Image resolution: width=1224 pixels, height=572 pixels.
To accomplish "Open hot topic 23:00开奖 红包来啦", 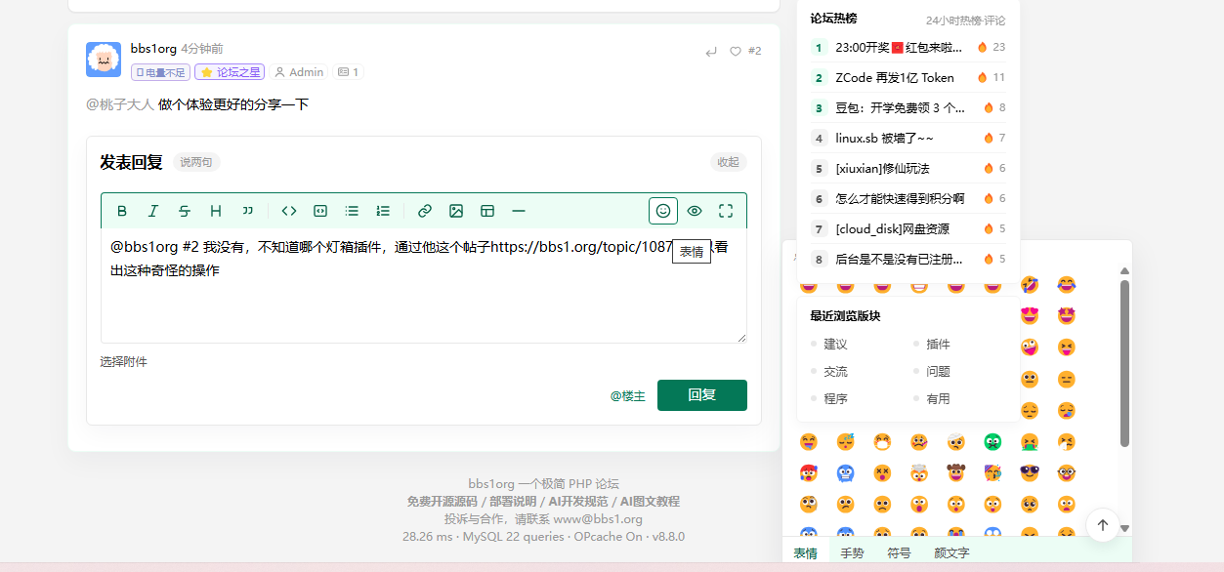I will click(899, 47).
